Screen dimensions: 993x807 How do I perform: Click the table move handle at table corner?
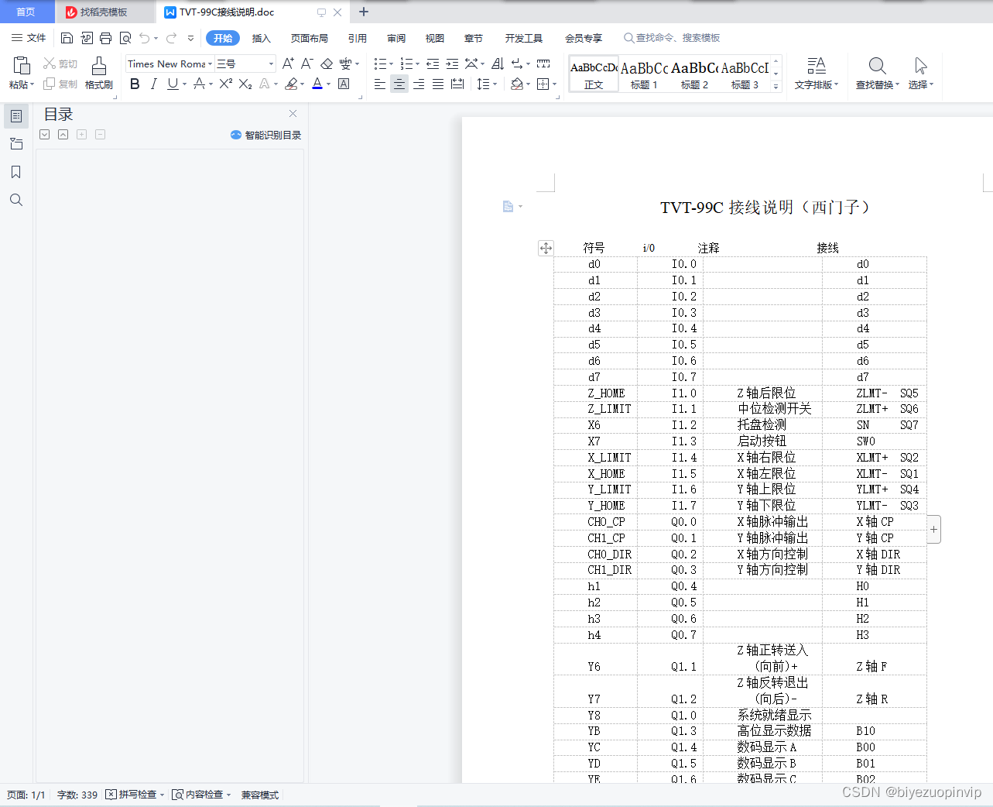click(x=546, y=248)
